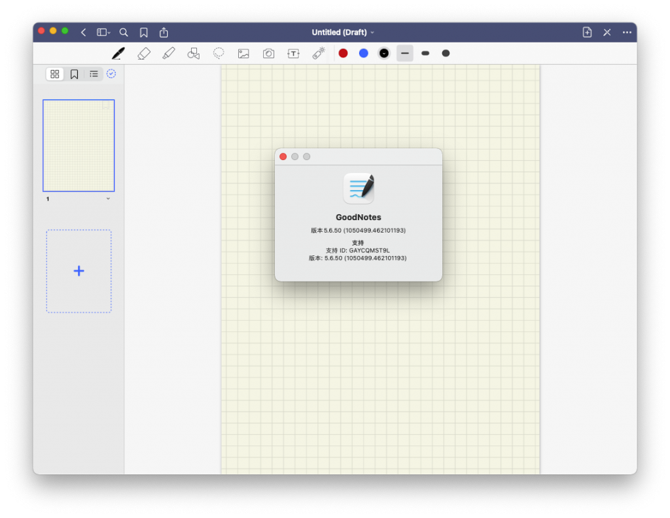Viewport: 670px width, 518px height.
Task: Add a page with the plus placeholder
Action: tap(79, 271)
